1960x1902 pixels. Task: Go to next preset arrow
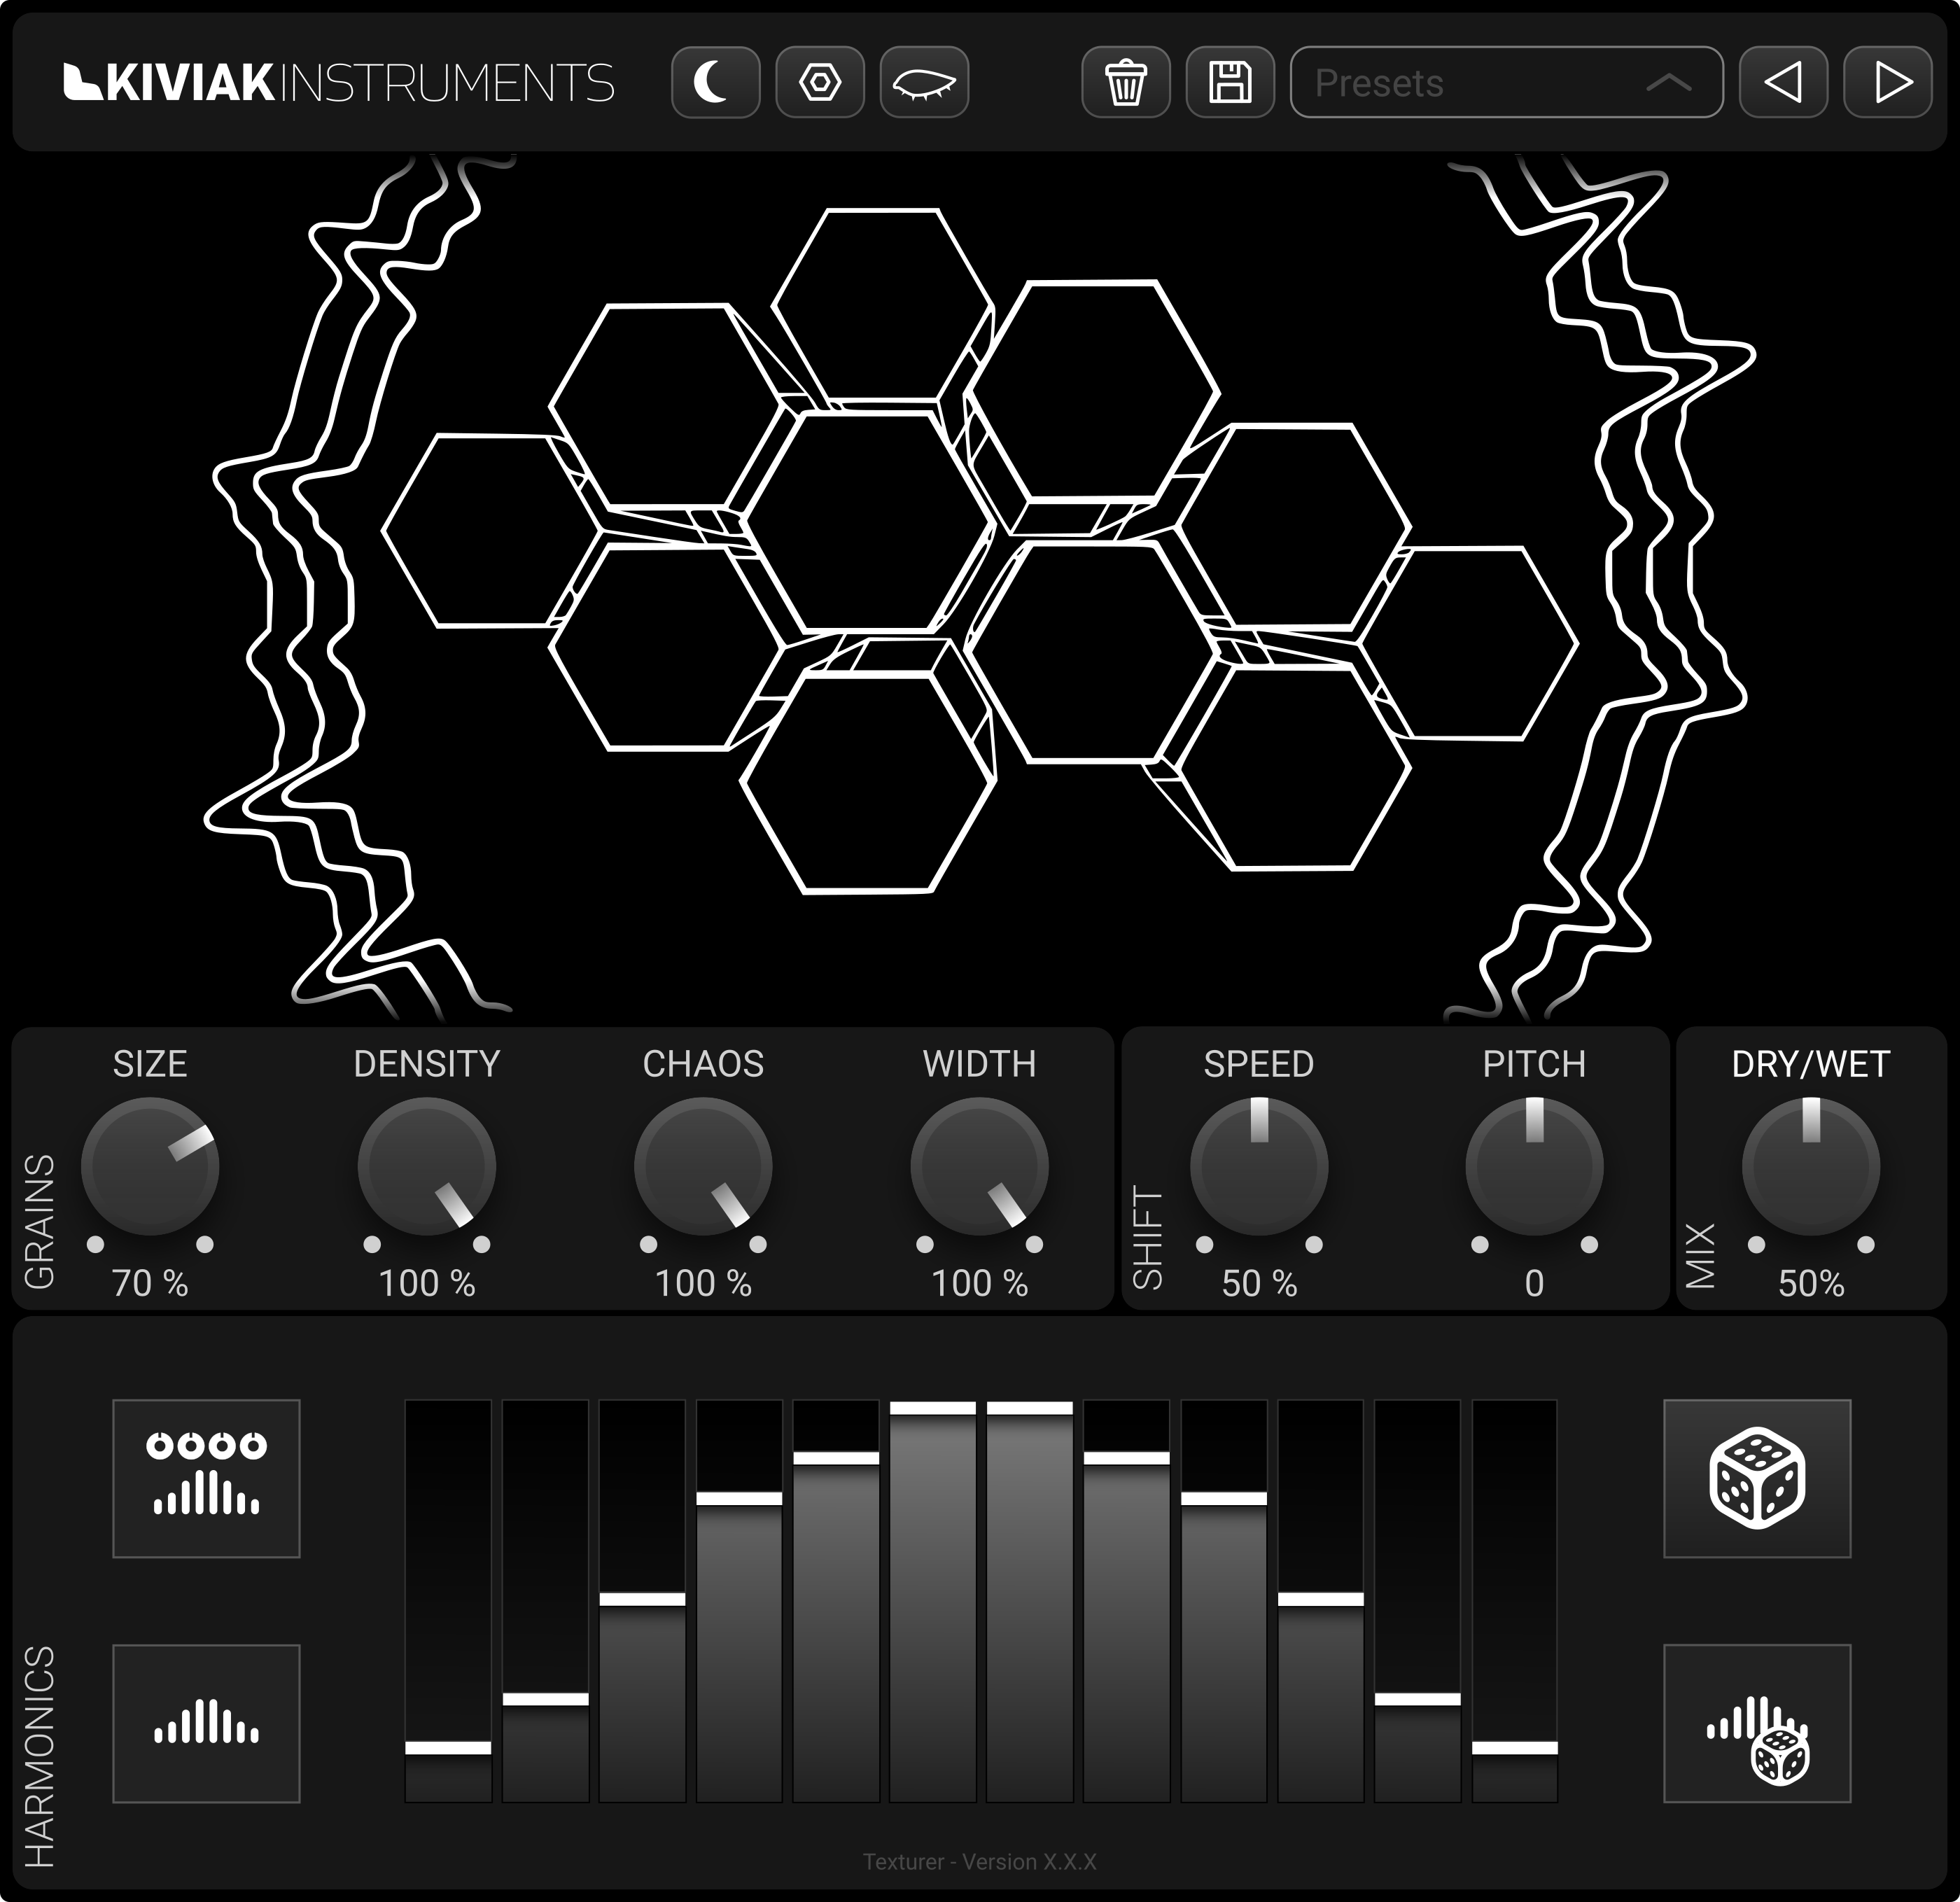1889,82
